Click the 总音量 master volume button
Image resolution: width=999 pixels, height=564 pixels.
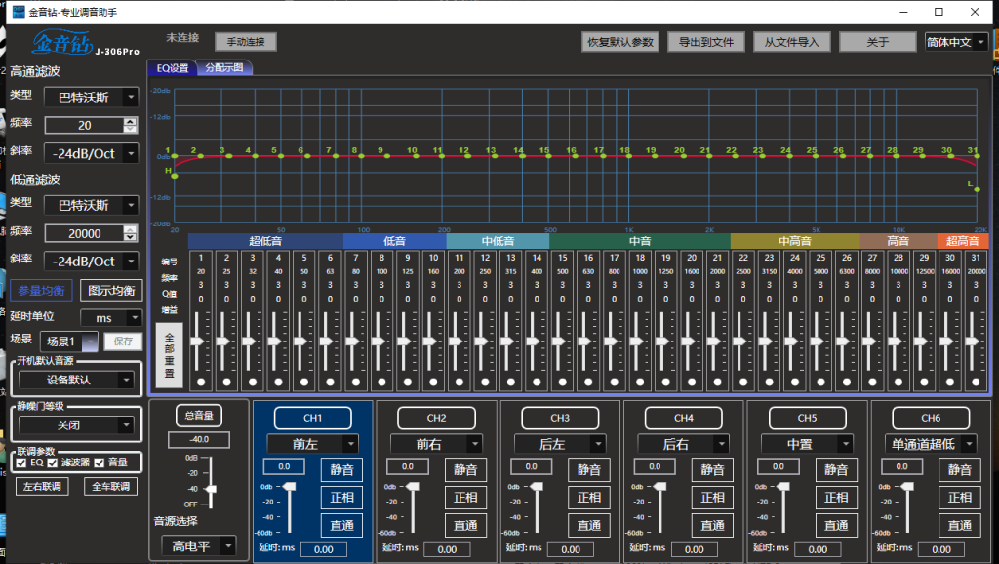pos(199,416)
